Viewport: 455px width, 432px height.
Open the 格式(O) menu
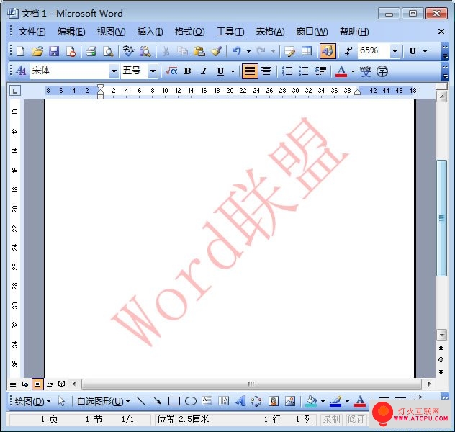coord(190,32)
